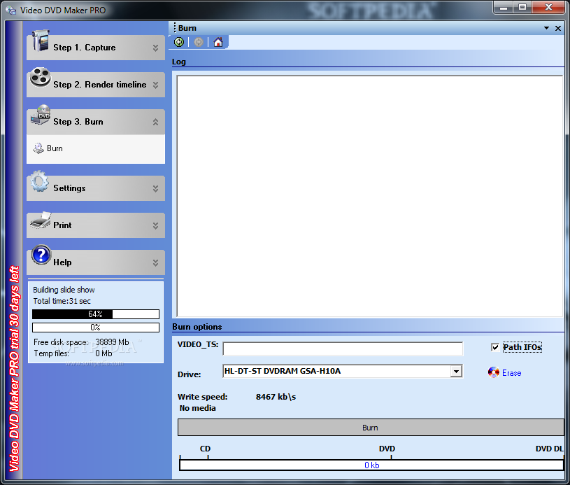Go to the home page icon
570x485 pixels.
coord(218,42)
